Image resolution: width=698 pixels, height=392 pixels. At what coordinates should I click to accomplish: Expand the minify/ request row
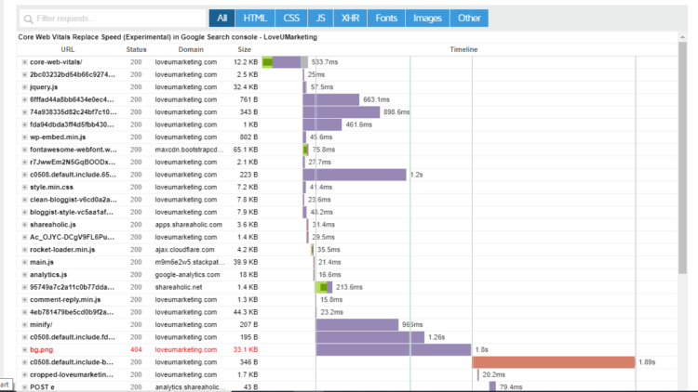pos(24,325)
